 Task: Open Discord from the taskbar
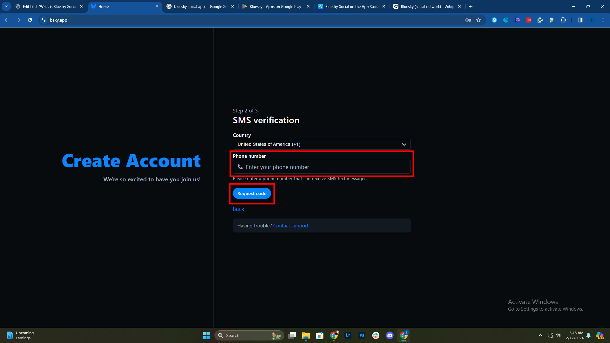390,335
